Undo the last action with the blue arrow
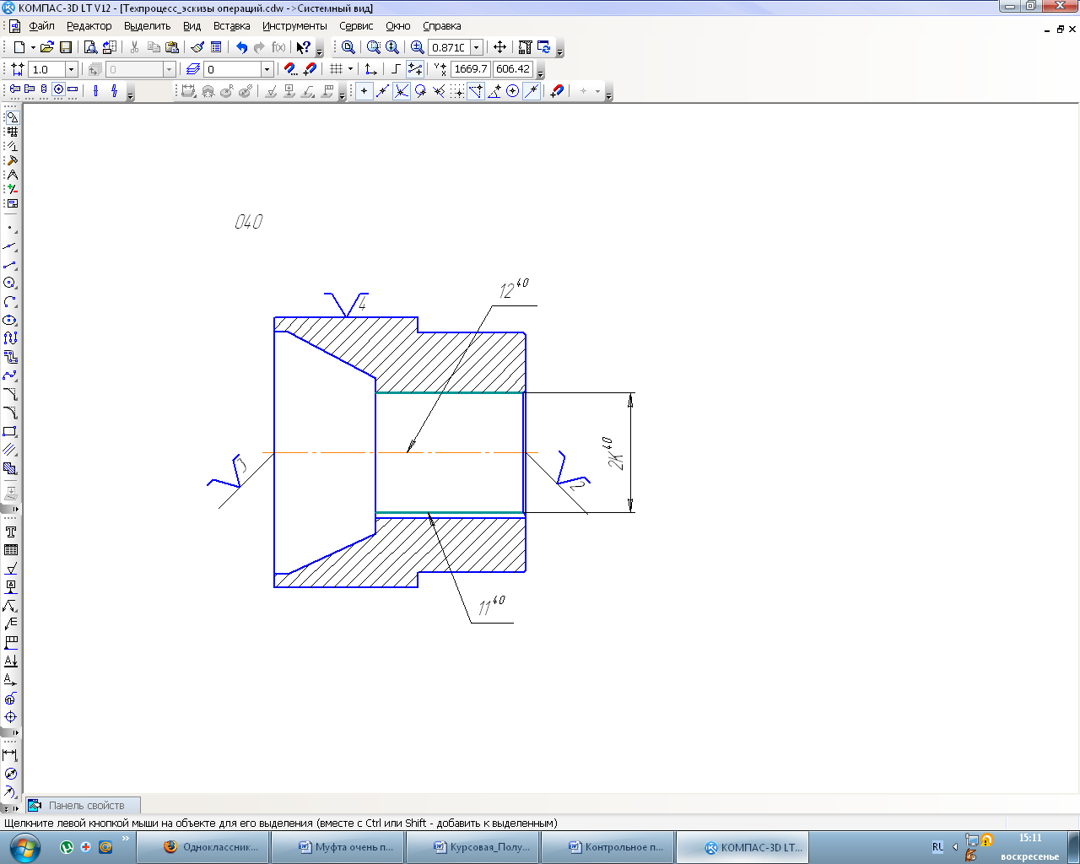 pos(242,47)
